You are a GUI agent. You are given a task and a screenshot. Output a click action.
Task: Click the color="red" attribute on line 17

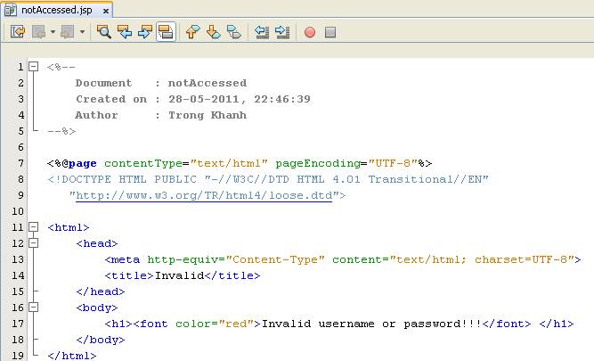(215, 324)
